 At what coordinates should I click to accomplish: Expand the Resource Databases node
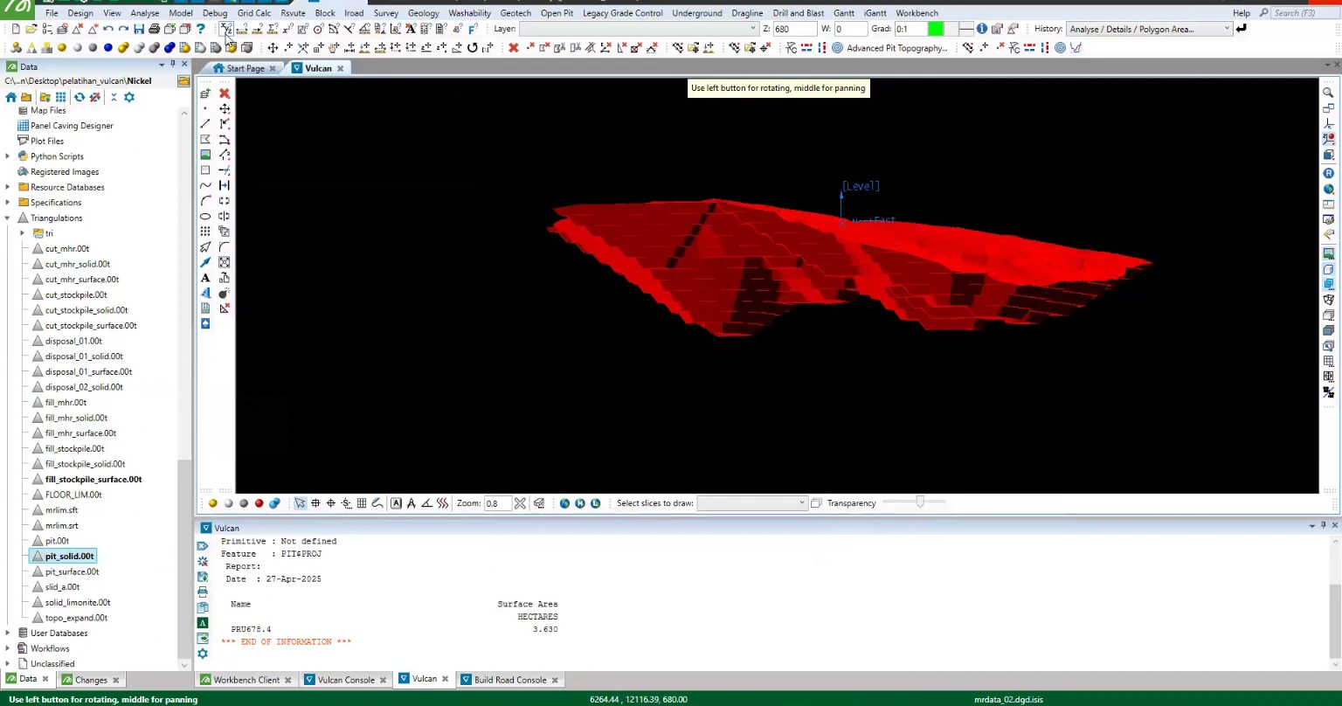[8, 187]
